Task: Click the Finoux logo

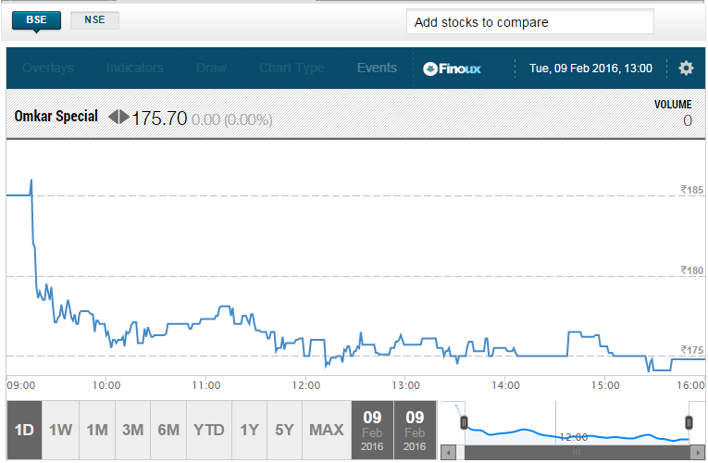Action: 452,68
